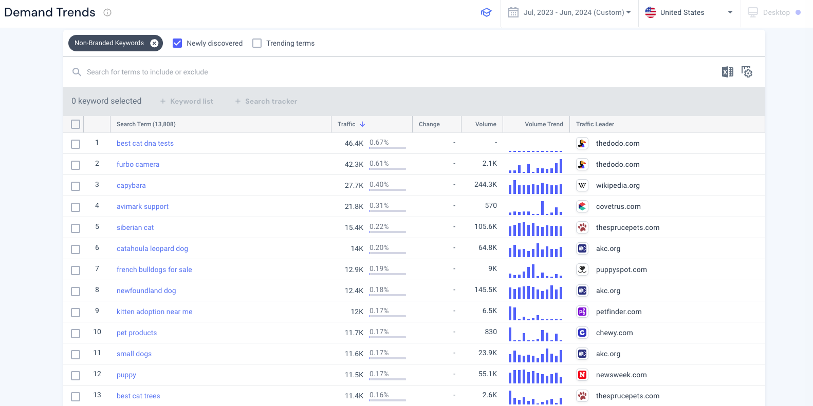
Task: Open the pet products keyword link
Action: pyautogui.click(x=137, y=333)
